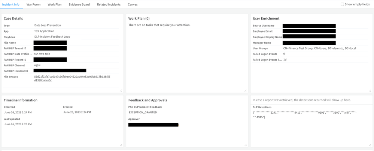The width and height of the screenshot is (374, 151).
Task: Click the User Groups value text
Action: (x=319, y=48)
